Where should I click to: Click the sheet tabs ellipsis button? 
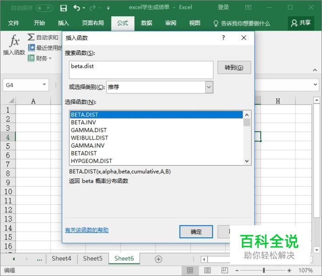[x=40, y=259]
